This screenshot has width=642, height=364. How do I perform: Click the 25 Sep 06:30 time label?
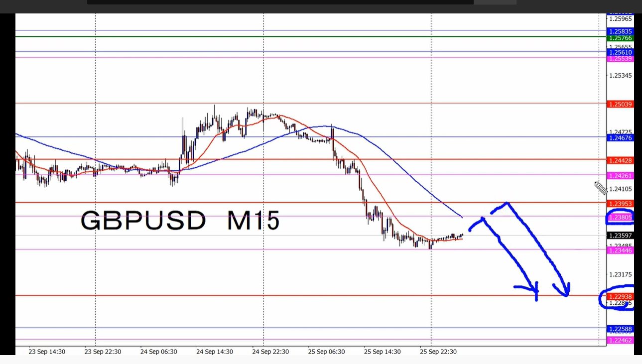(x=326, y=352)
